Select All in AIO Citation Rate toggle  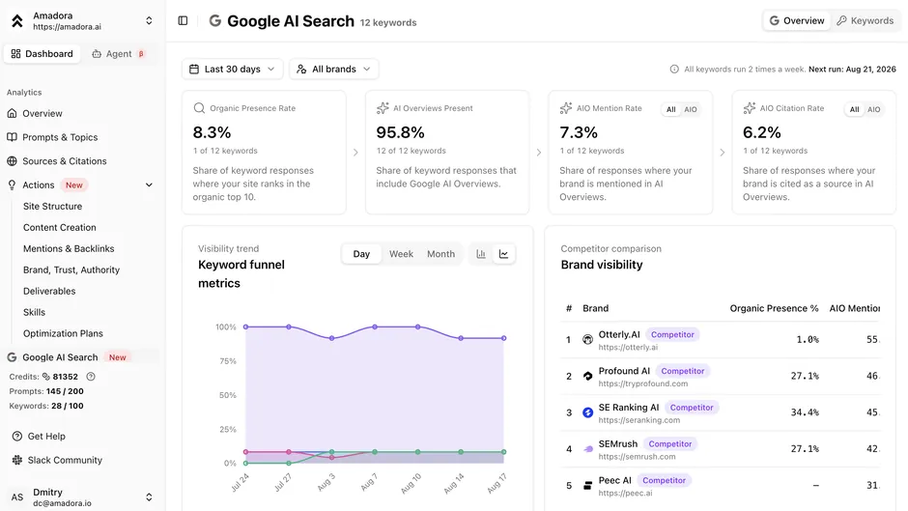[854, 109]
